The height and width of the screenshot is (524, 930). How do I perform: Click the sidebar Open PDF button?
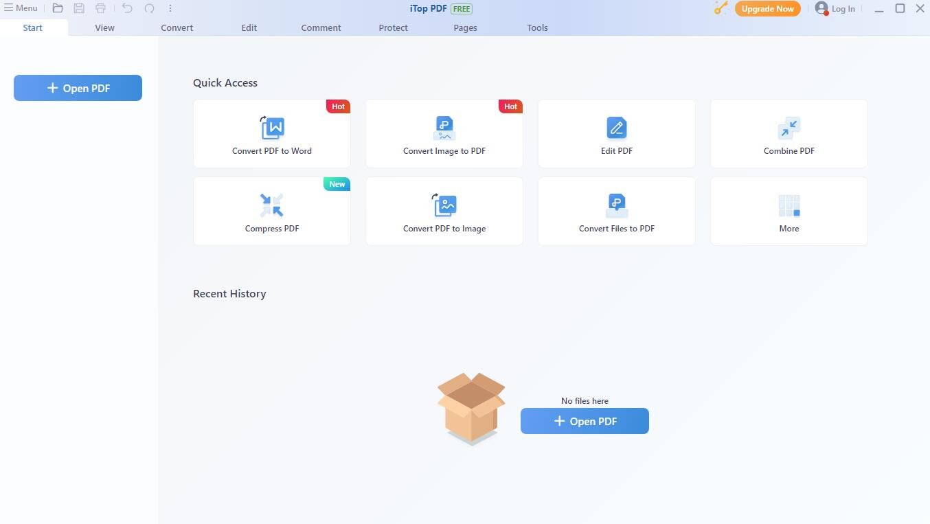coord(78,88)
